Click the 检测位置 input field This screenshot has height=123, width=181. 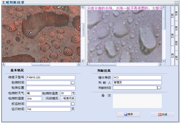pyautogui.click(x=51, y=88)
